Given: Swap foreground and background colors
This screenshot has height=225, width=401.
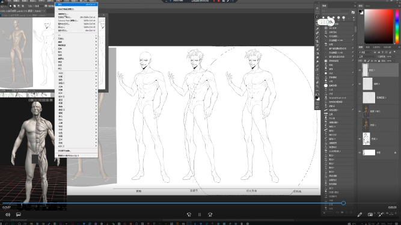Looking at the screenshot, I should tap(319, 94).
